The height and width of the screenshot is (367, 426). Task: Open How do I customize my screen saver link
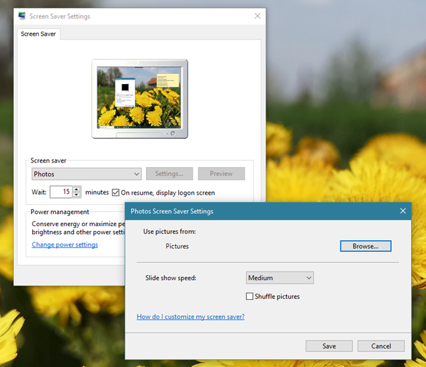[x=191, y=317]
